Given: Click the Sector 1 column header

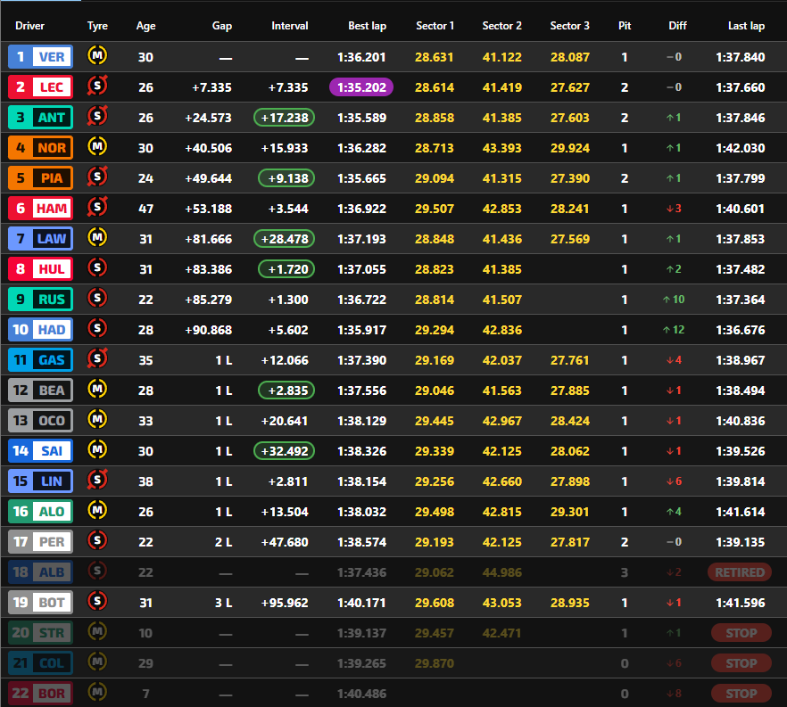Looking at the screenshot, I should tap(435, 26).
